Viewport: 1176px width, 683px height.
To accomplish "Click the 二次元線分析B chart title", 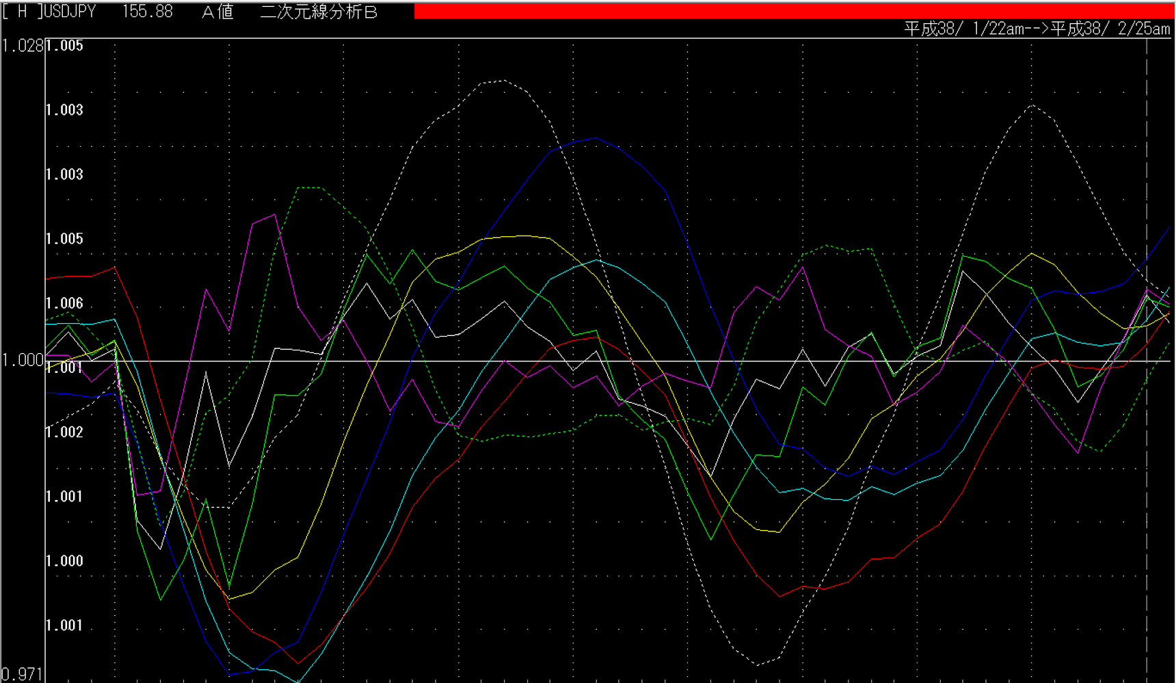I will click(x=319, y=12).
